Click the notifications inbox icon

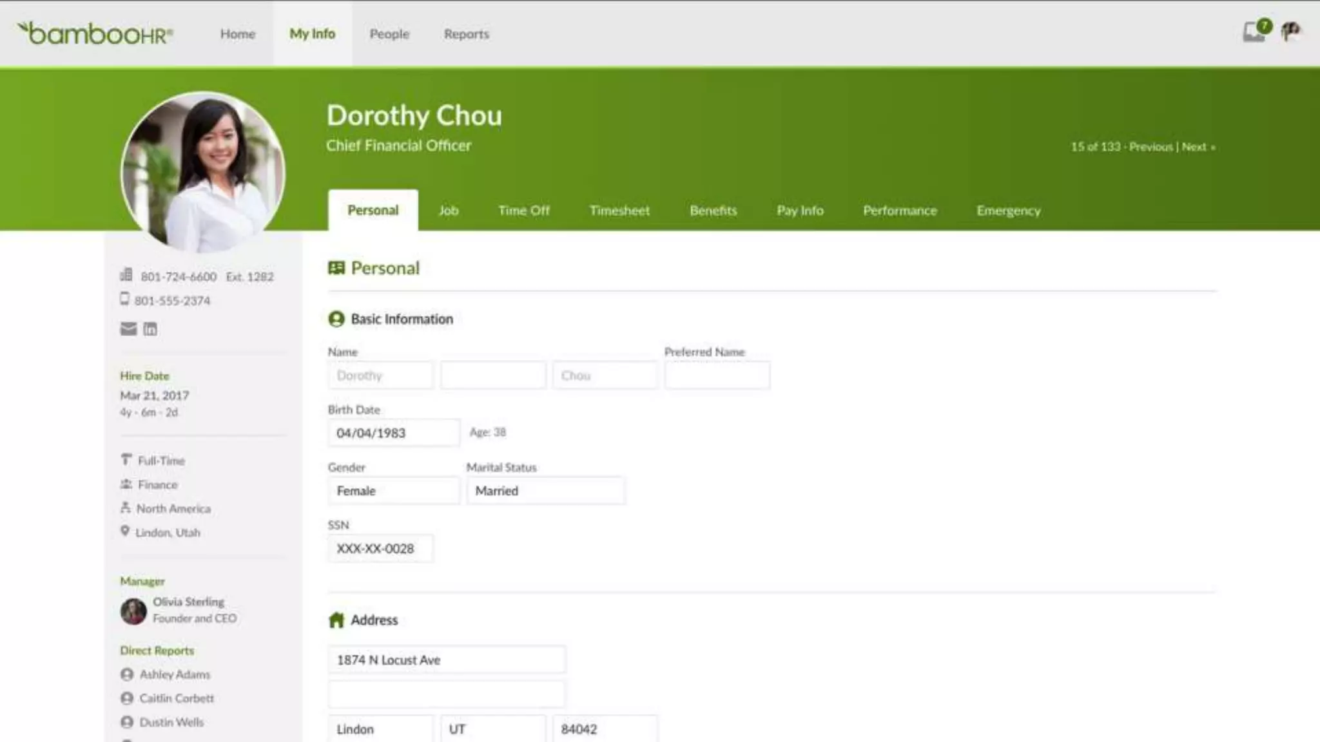[x=1254, y=31]
